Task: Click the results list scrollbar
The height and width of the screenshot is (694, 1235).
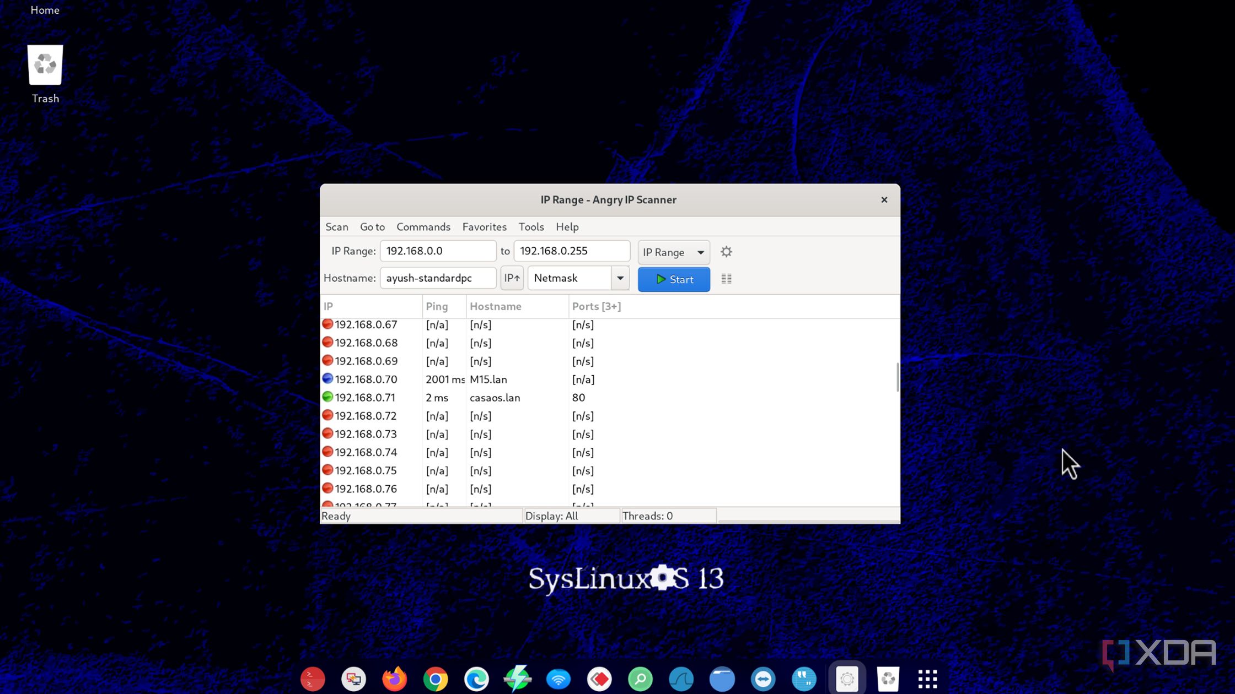Action: pyautogui.click(x=898, y=377)
